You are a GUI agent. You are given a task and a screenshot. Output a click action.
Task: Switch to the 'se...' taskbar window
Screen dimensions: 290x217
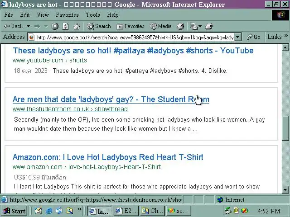[179, 211]
